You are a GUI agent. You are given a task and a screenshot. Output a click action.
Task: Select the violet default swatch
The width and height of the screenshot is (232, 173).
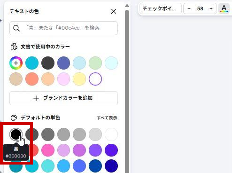click(x=95, y=150)
